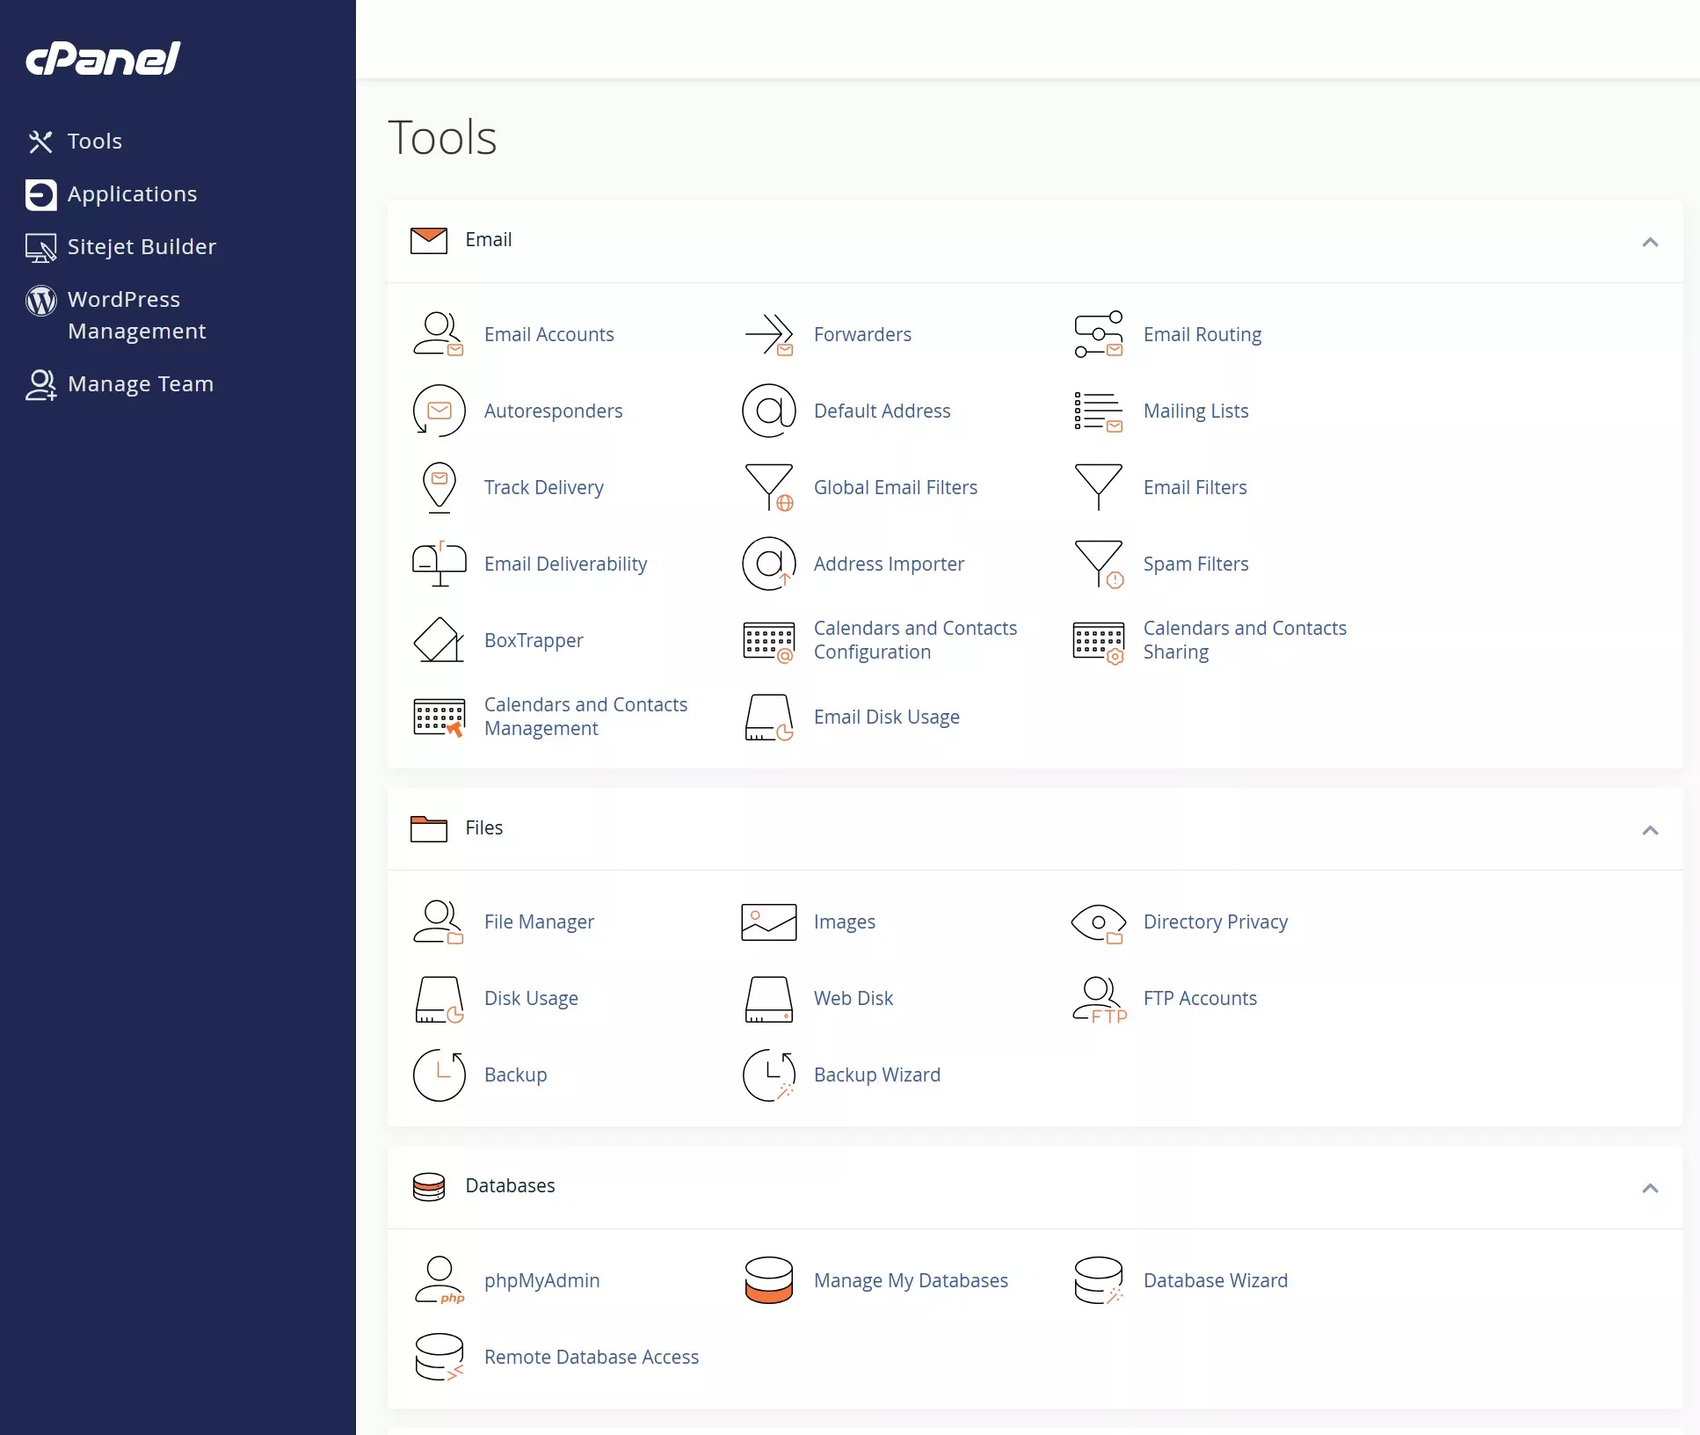Select Manage Team in sidebar
This screenshot has width=1700, height=1435.
140,384
